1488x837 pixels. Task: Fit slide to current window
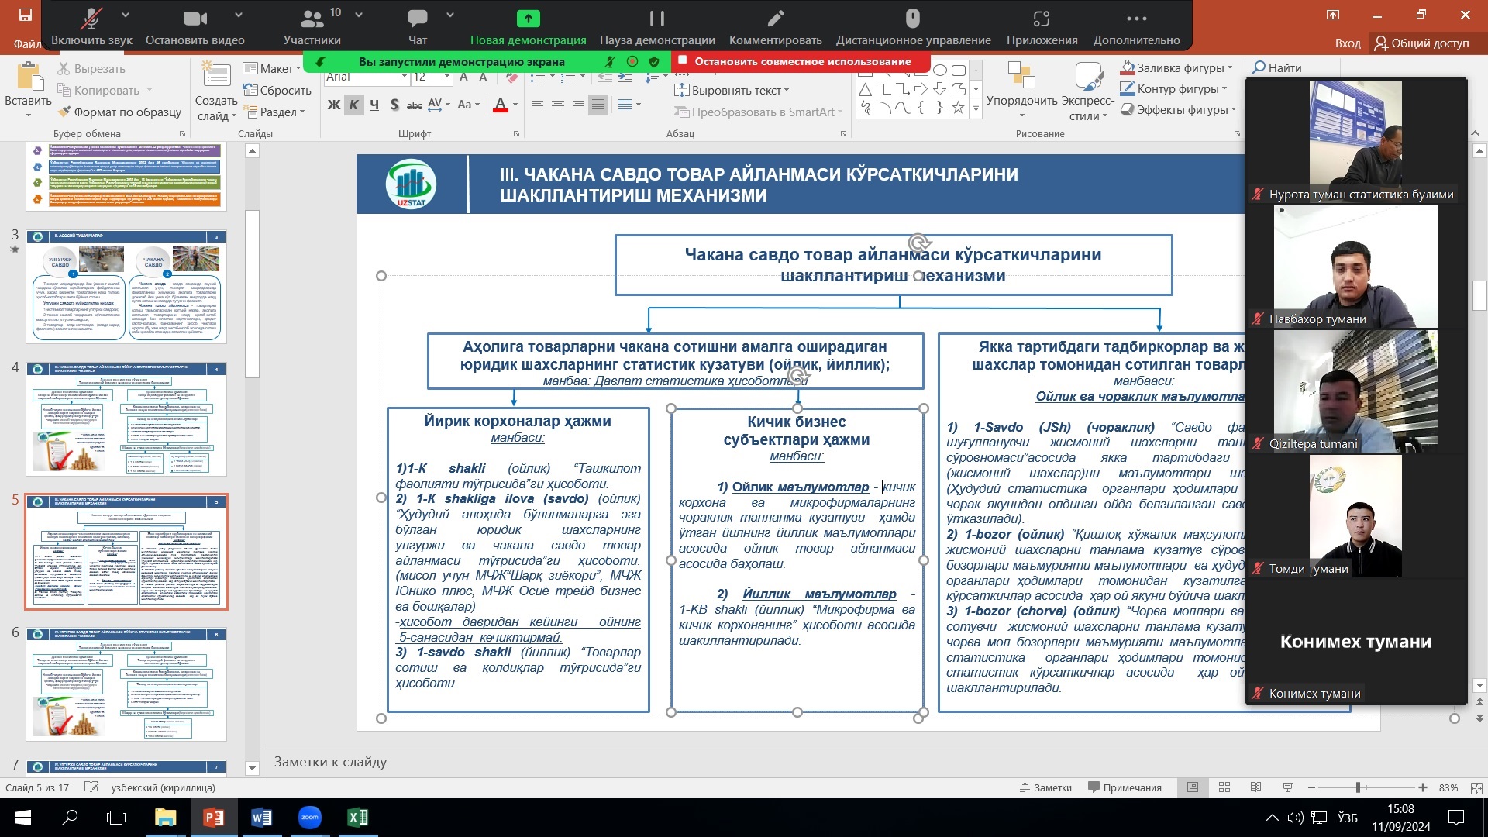coord(1476,787)
